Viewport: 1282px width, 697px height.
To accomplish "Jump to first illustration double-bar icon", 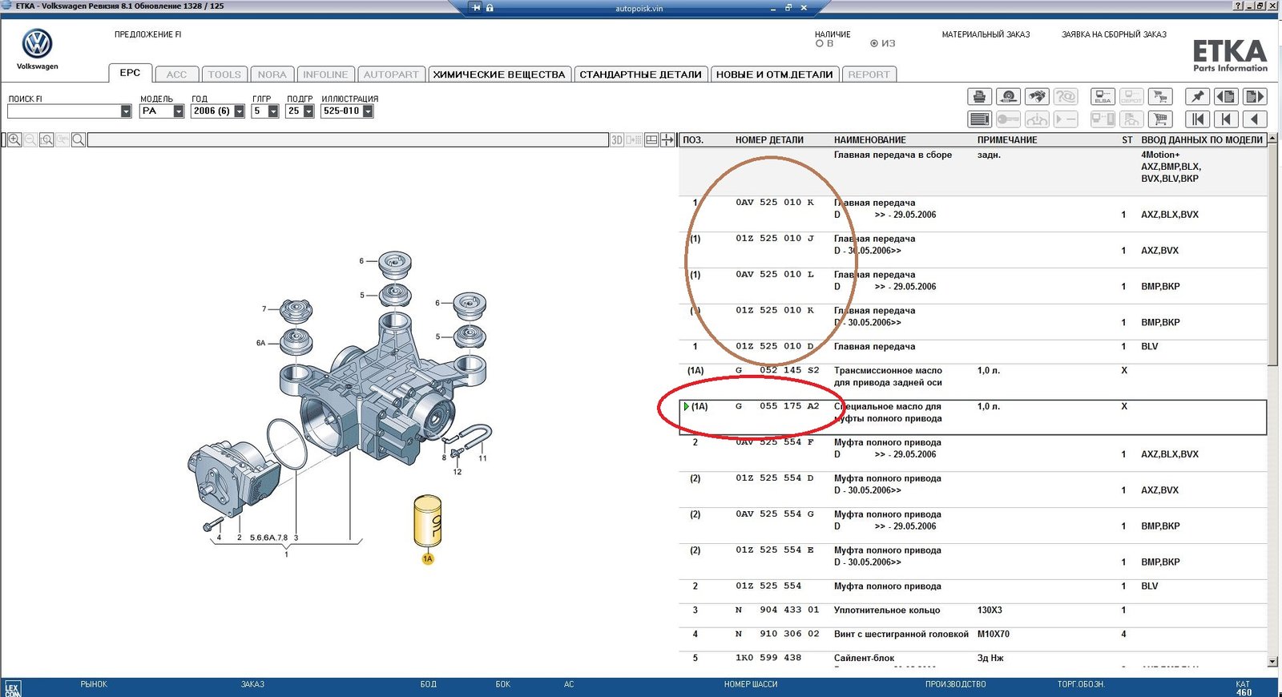I will click(1197, 119).
